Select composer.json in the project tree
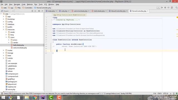178x100 pixels. coord(13,74)
